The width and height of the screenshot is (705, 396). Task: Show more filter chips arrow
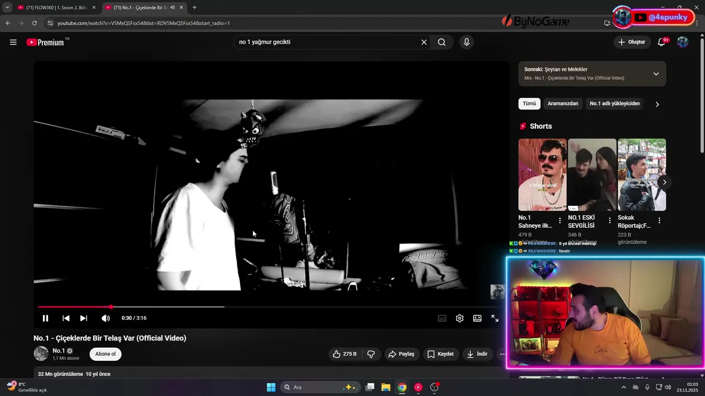pyautogui.click(x=657, y=104)
